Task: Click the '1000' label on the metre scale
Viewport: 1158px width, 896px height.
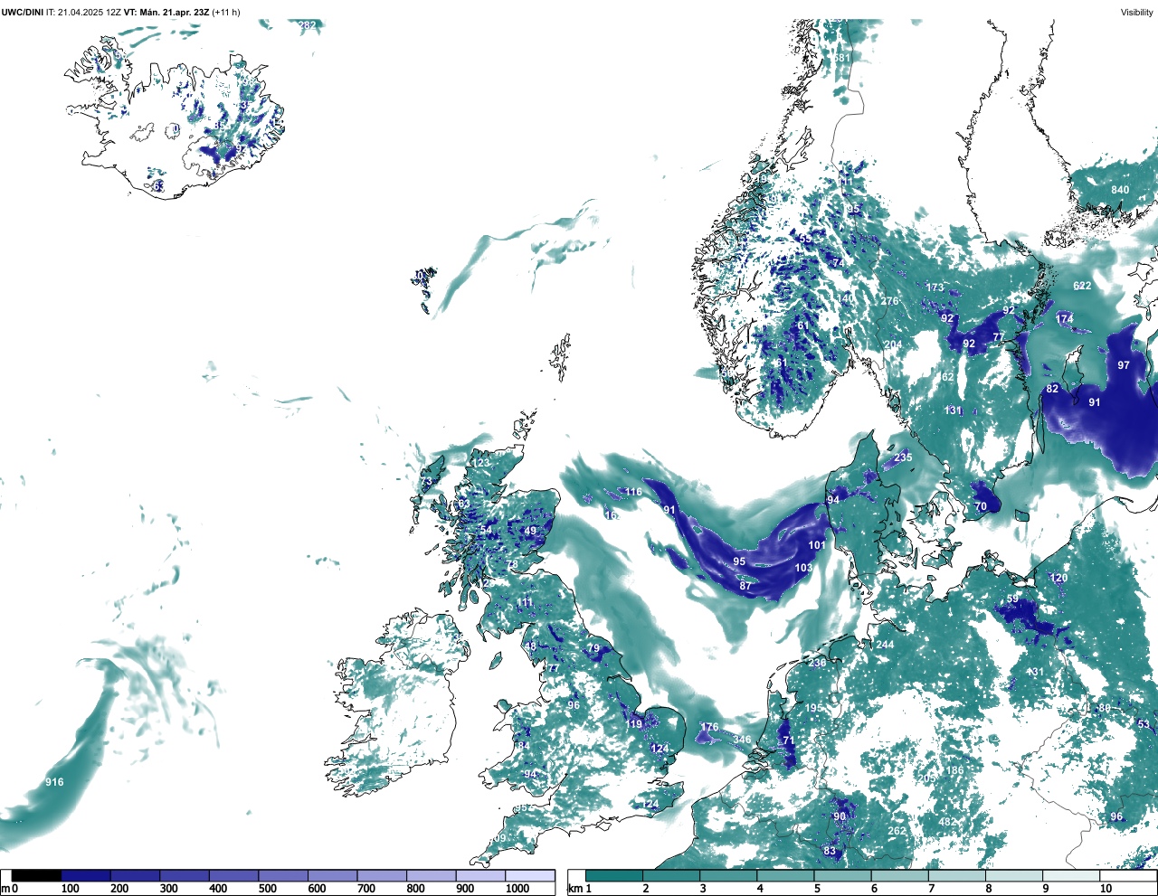Action: pyautogui.click(x=517, y=889)
